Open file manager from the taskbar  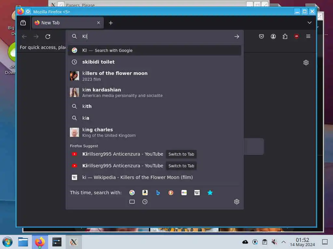pyautogui.click(x=23, y=242)
